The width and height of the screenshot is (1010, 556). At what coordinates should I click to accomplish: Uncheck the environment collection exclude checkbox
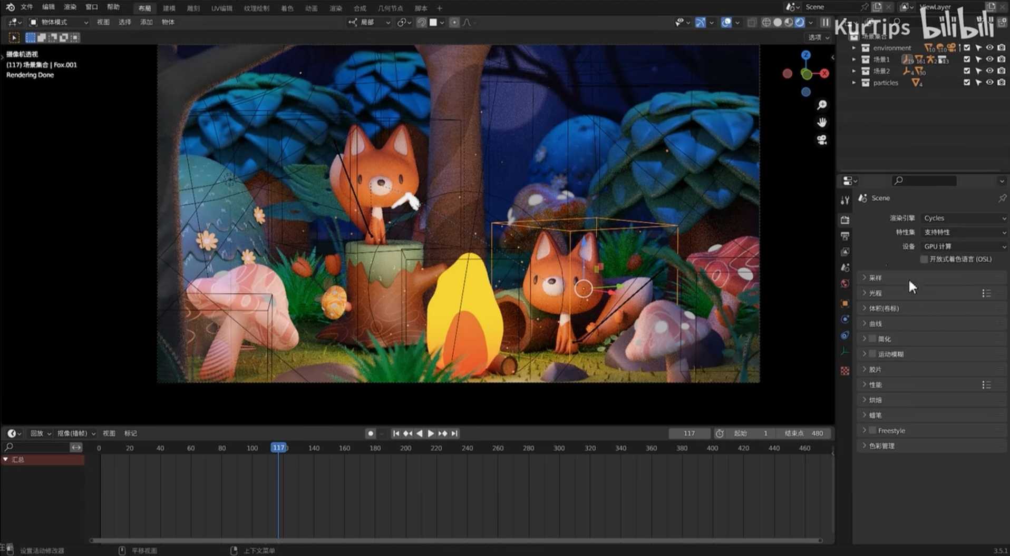tap(967, 47)
